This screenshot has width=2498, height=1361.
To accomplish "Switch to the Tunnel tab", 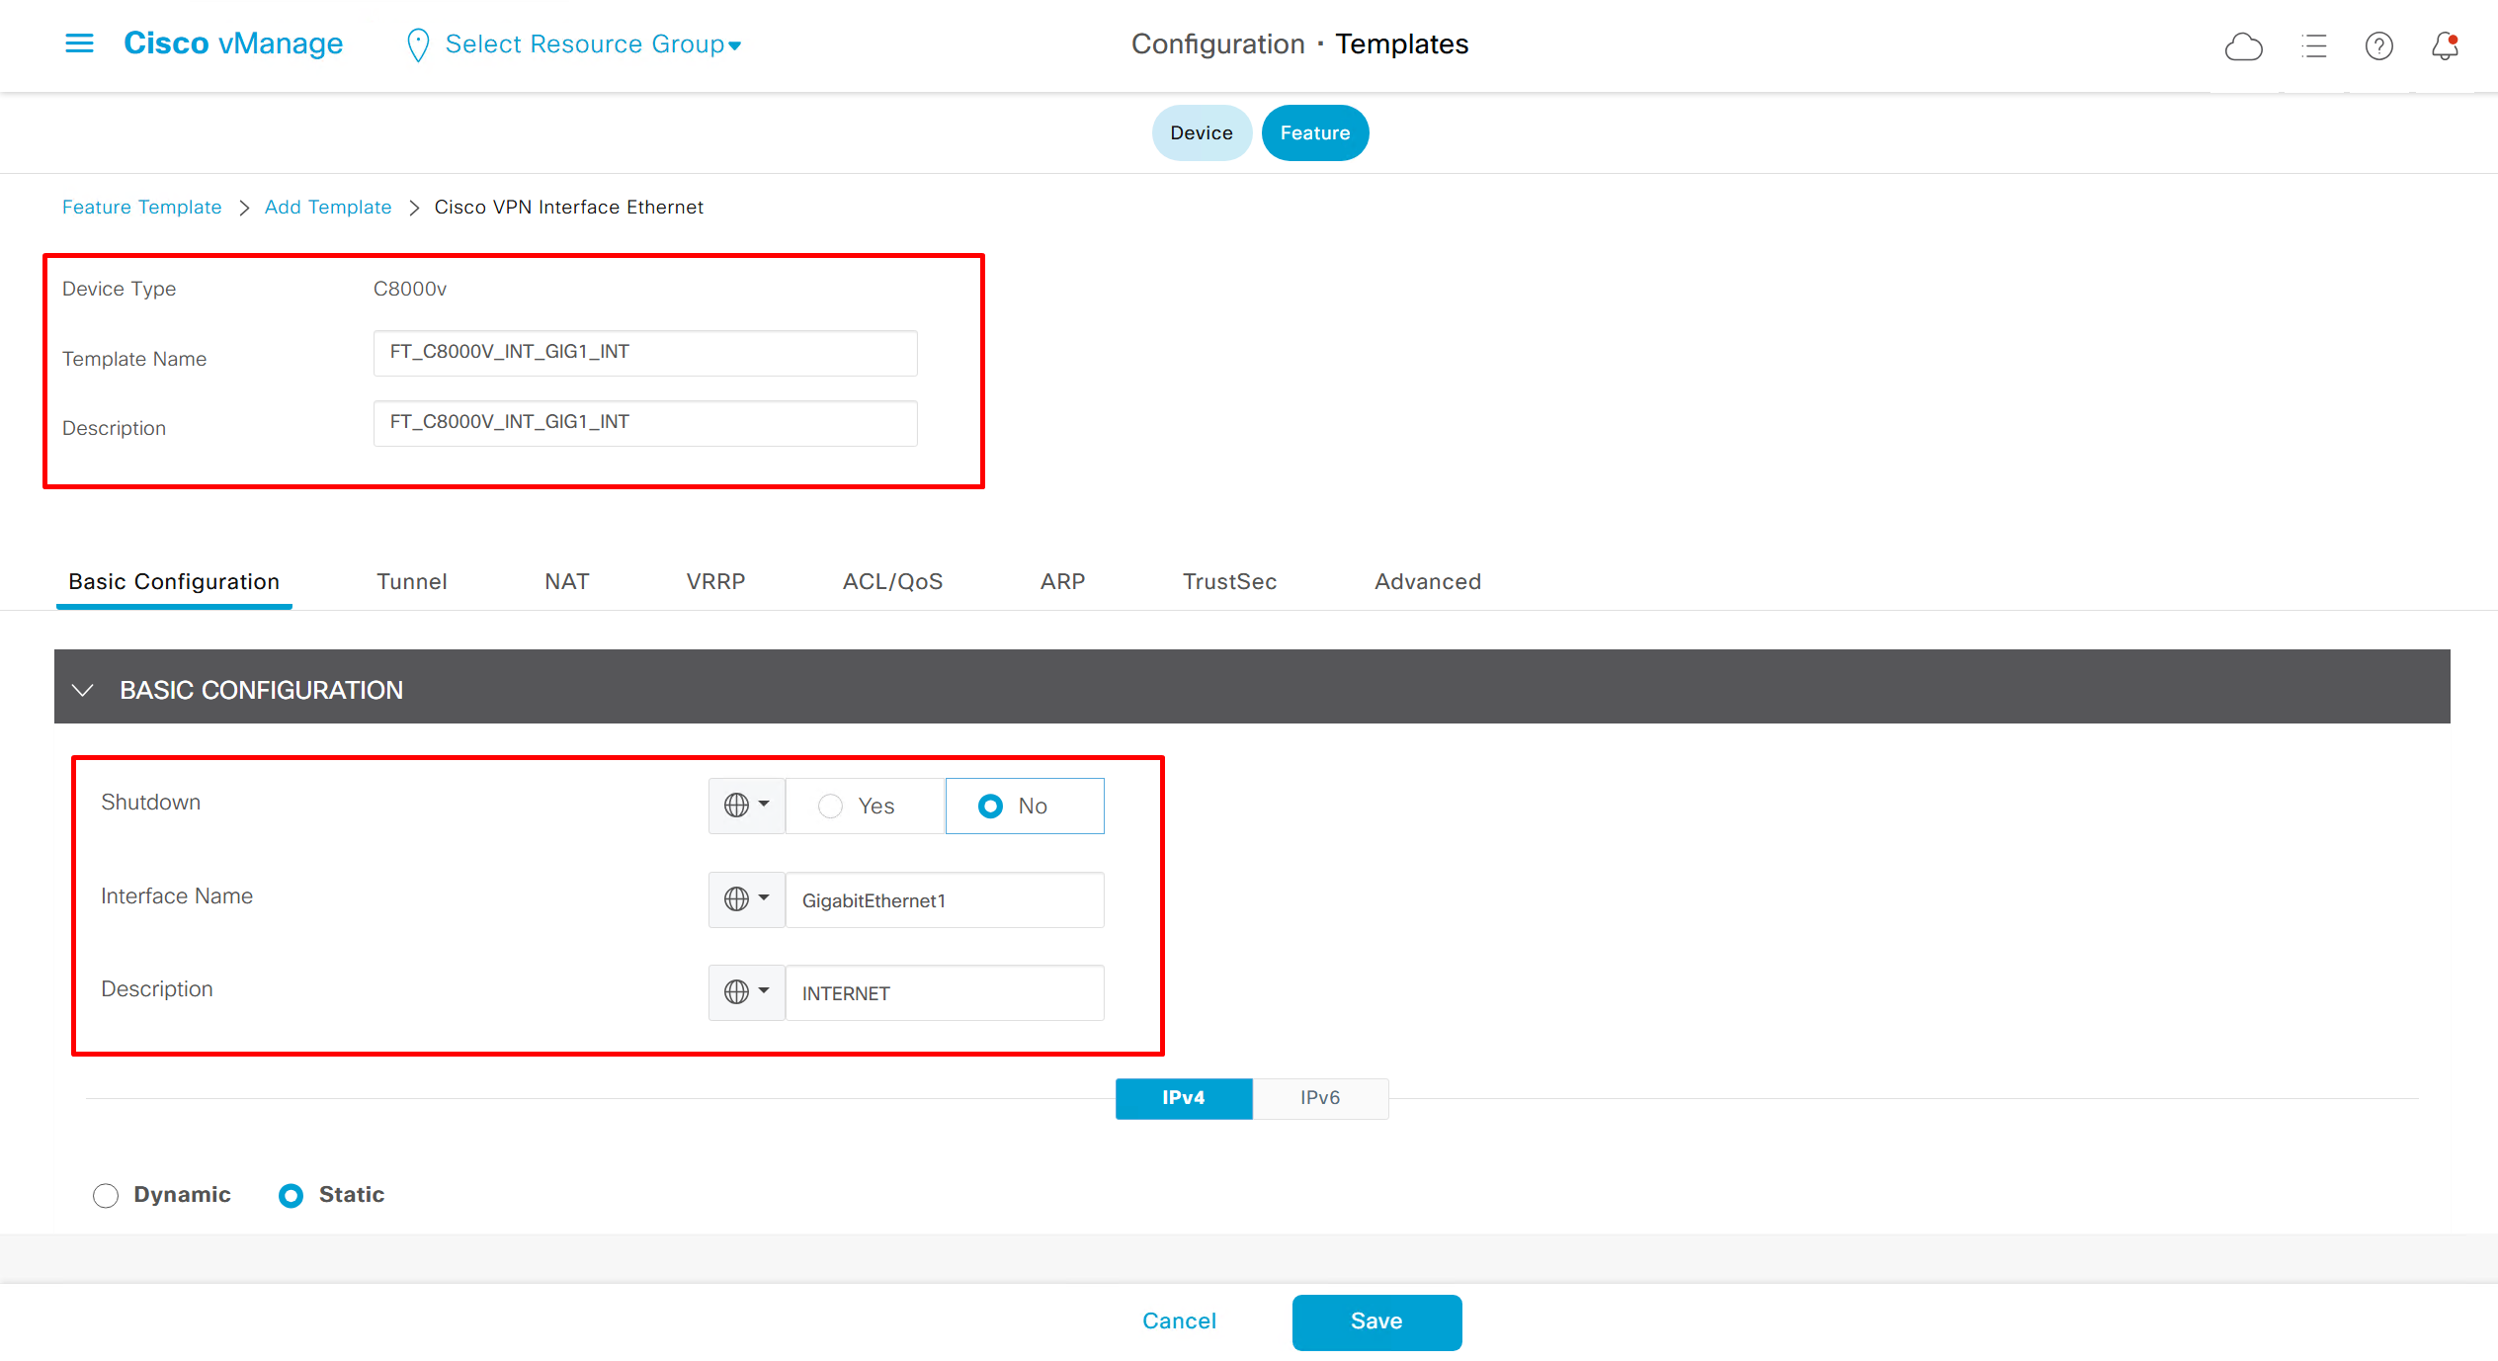I will 411,581.
